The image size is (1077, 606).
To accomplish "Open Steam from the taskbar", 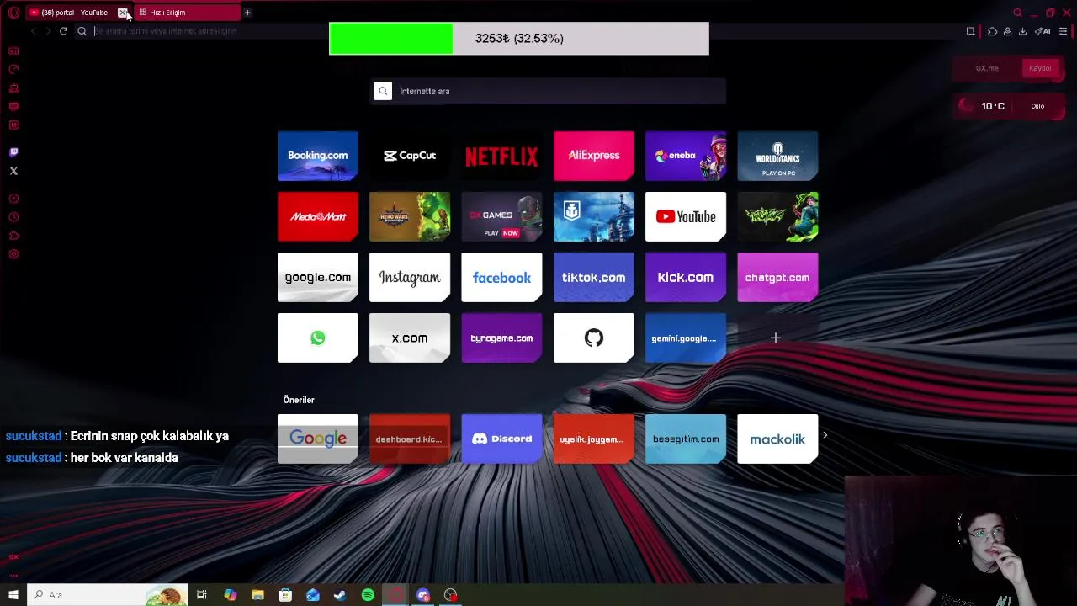I will coord(340,595).
